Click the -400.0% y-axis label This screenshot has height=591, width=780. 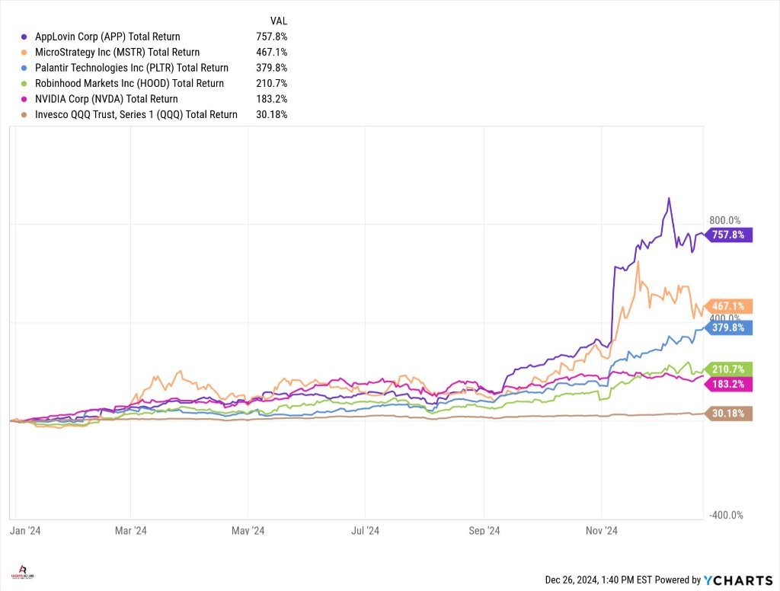[727, 516]
